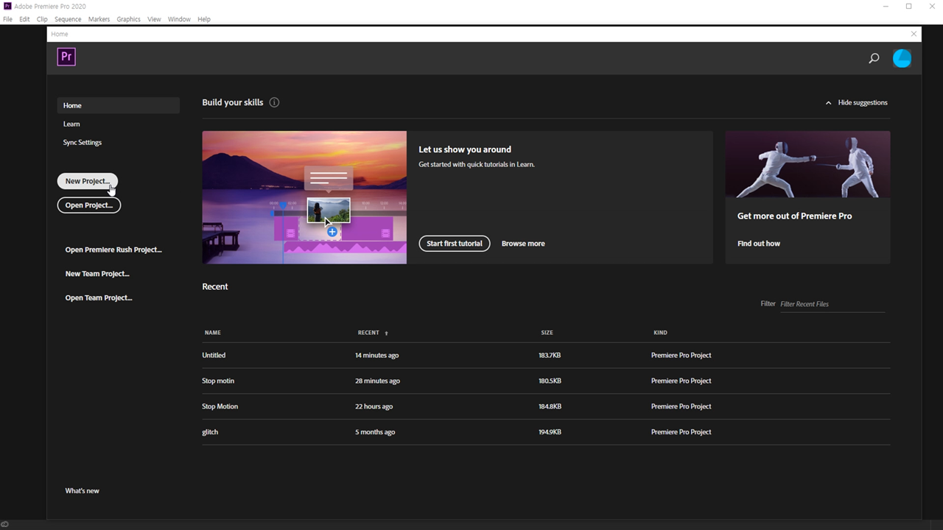Open the Stop Motion recent project
Image resolution: width=943 pixels, height=530 pixels.
click(x=220, y=406)
